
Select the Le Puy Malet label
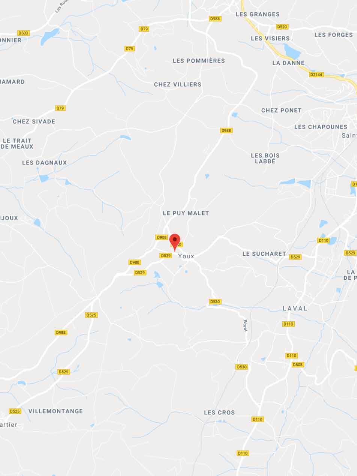coord(186,213)
